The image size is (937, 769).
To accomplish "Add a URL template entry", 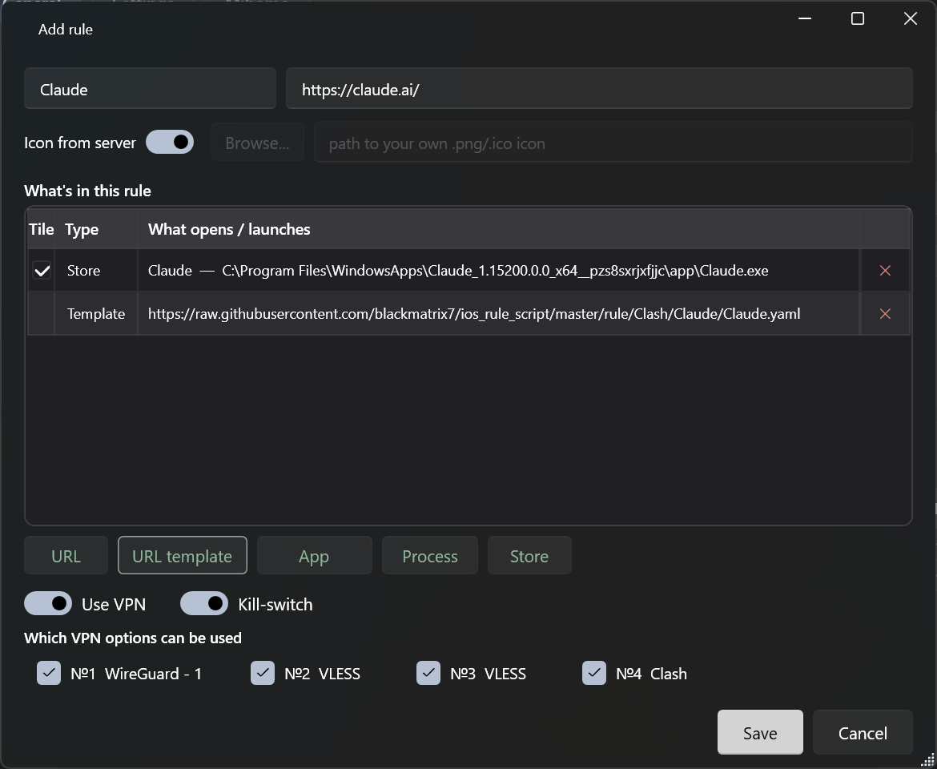I will (183, 556).
